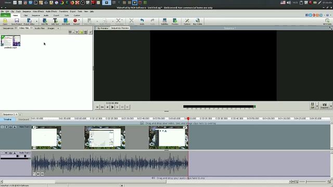Click the Snapshot button
This screenshot has height=187, width=333.
(325, 105)
